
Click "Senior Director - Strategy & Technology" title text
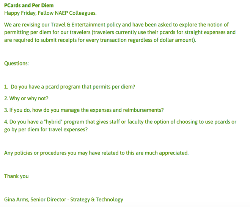77,199
